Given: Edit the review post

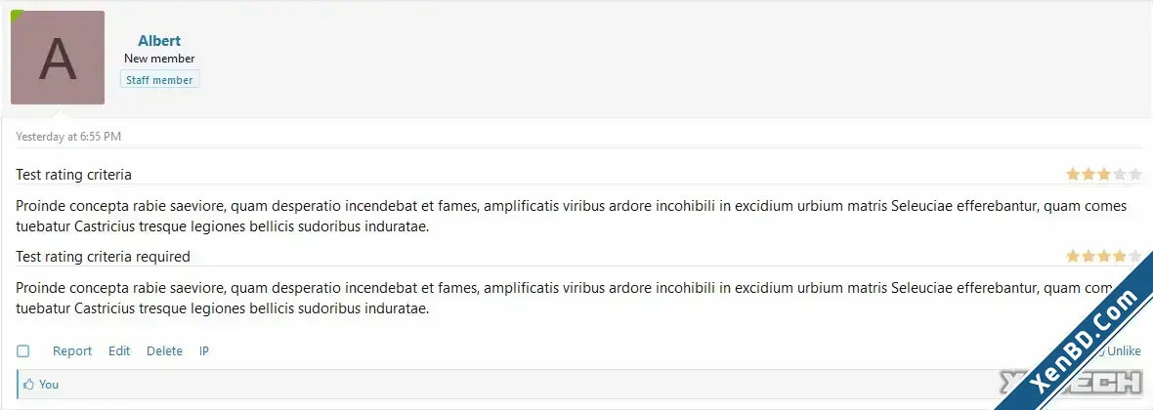Looking at the screenshot, I should coord(119,351).
